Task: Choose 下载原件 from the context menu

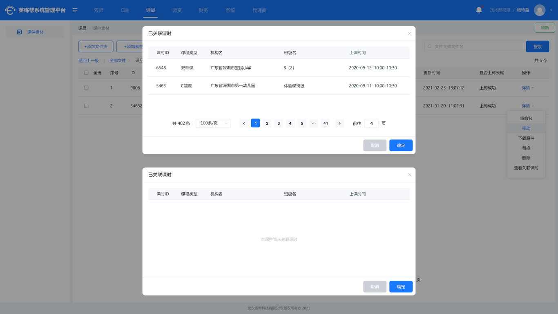Action: (x=526, y=138)
